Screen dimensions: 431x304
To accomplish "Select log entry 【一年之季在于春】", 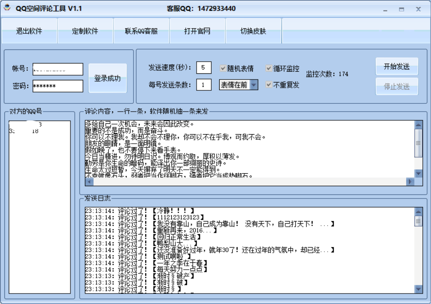I will coord(146,263).
